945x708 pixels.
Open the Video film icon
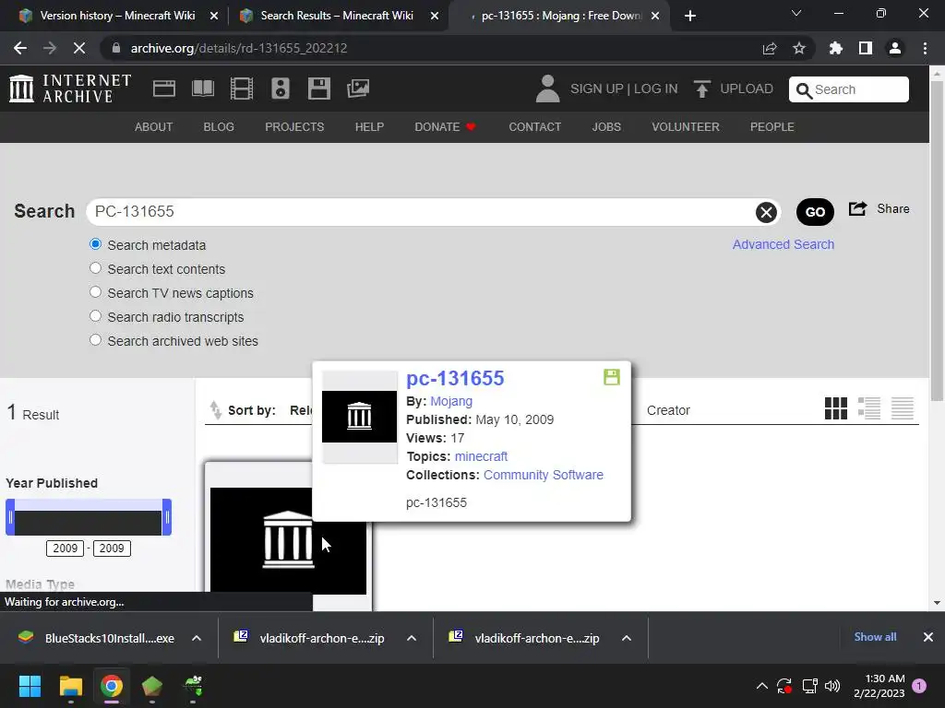click(241, 88)
